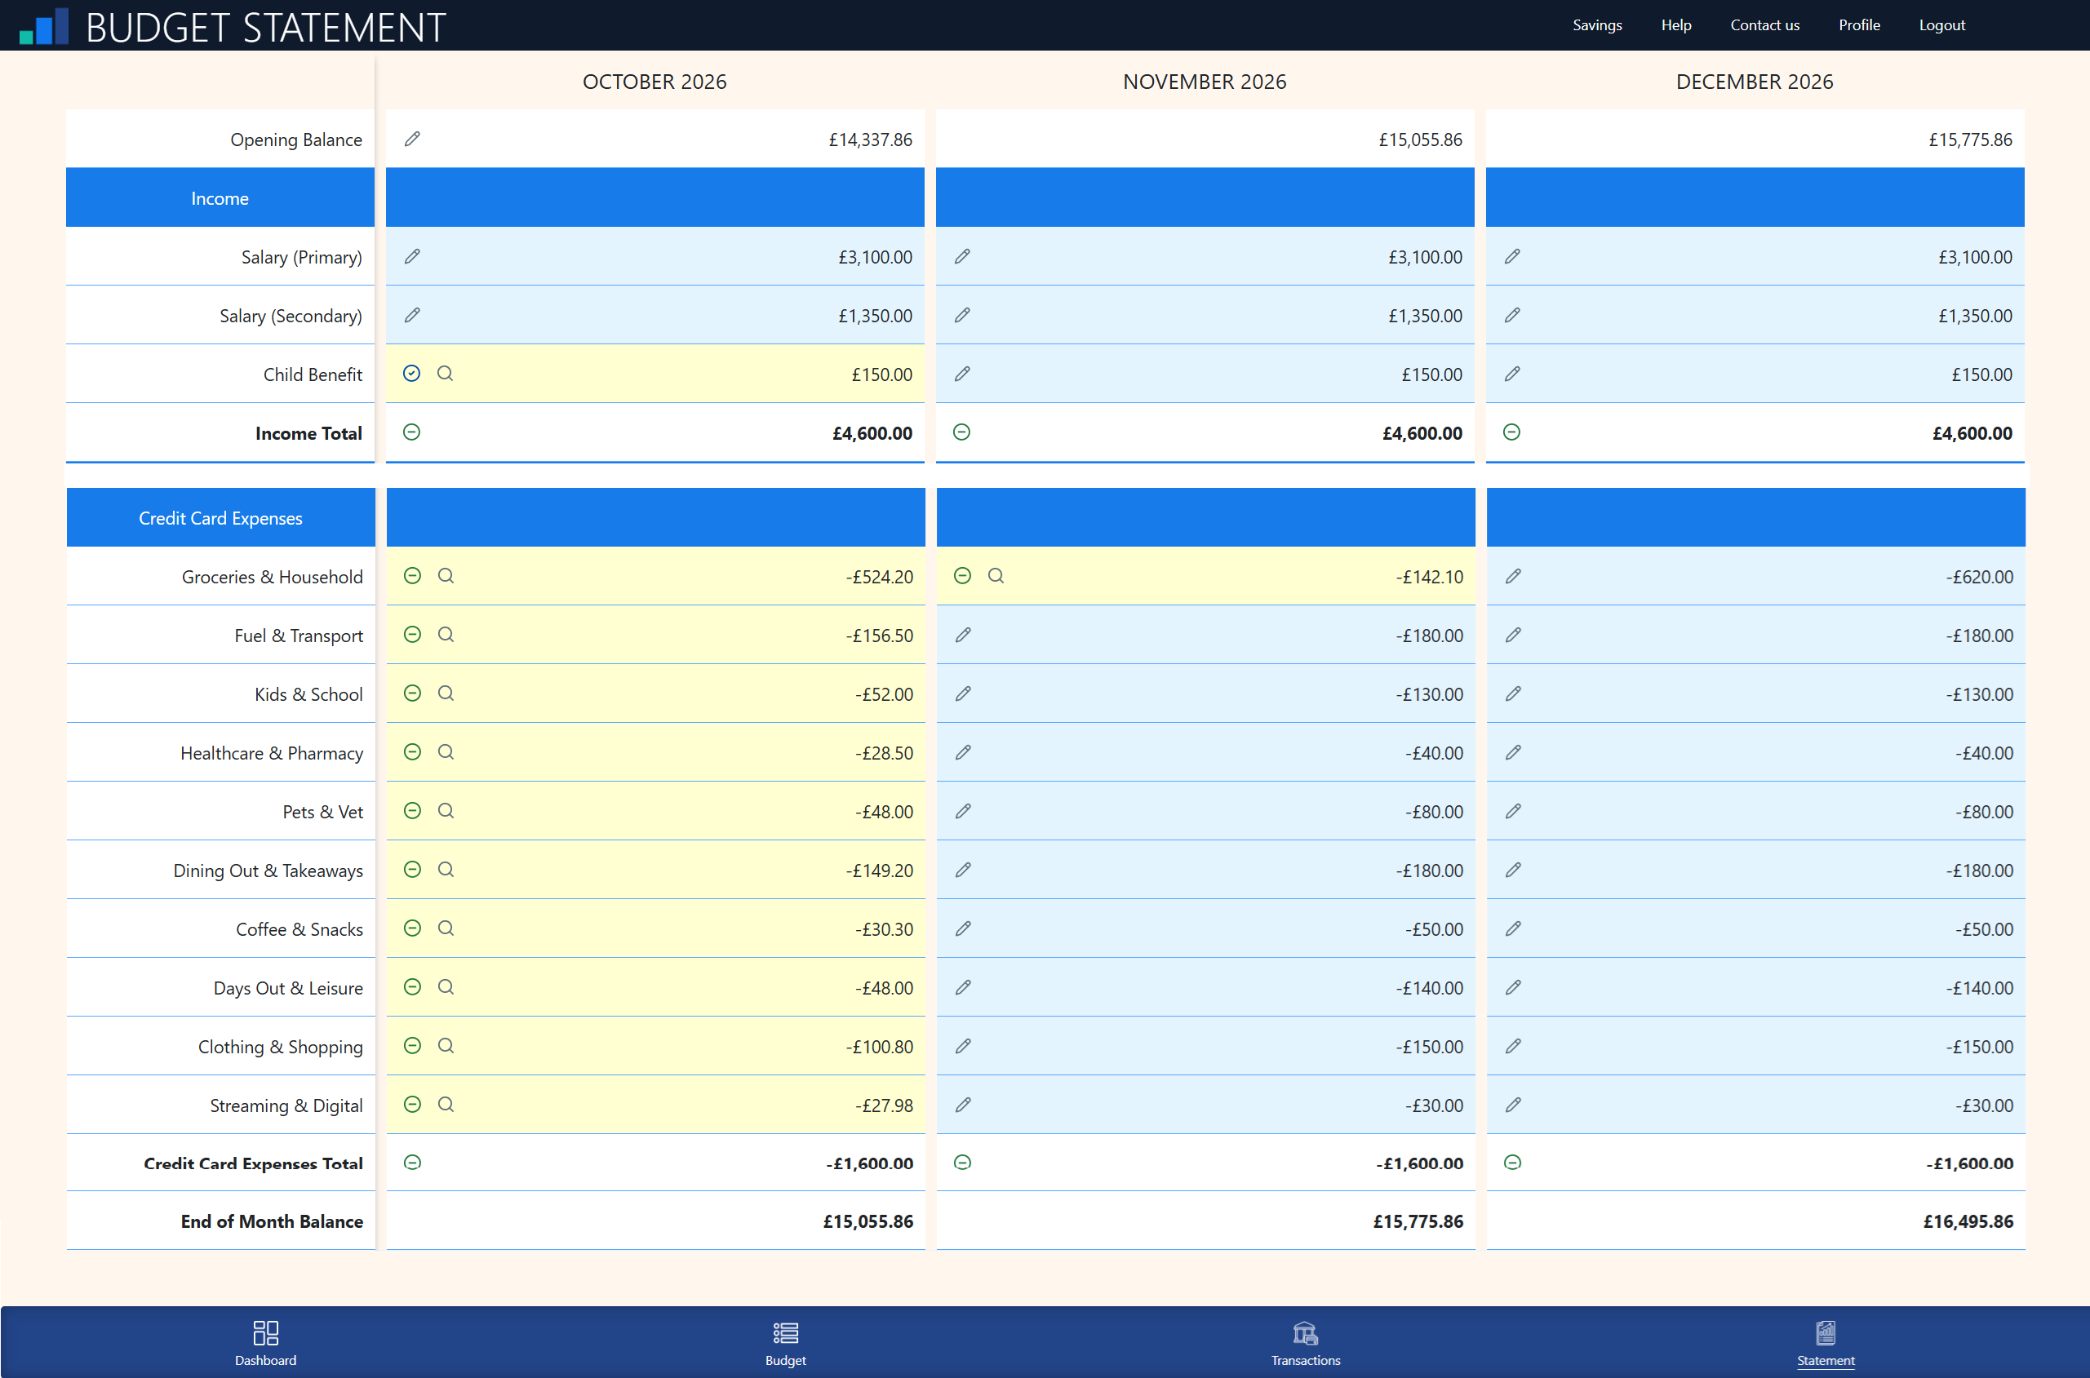
Task: Toggle November Groceries & Household circle icon
Action: pyautogui.click(x=962, y=576)
